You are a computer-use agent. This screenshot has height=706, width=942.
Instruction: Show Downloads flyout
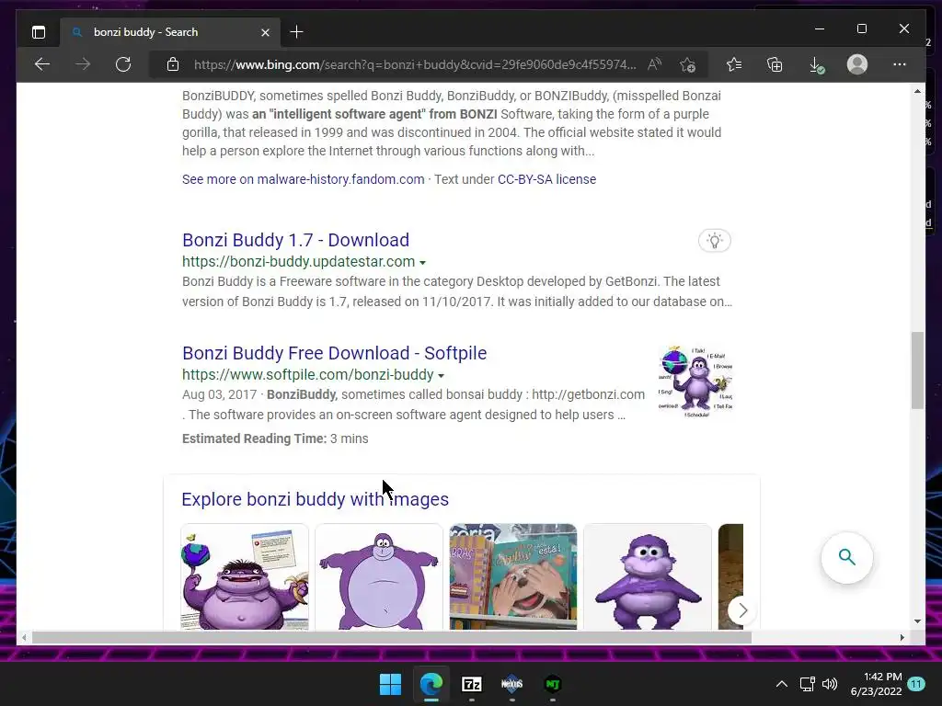[x=816, y=64]
